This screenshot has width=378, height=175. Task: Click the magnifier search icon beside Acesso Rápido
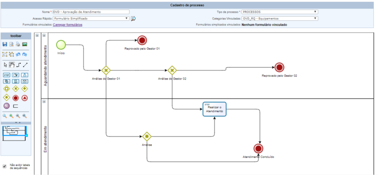(x=133, y=18)
